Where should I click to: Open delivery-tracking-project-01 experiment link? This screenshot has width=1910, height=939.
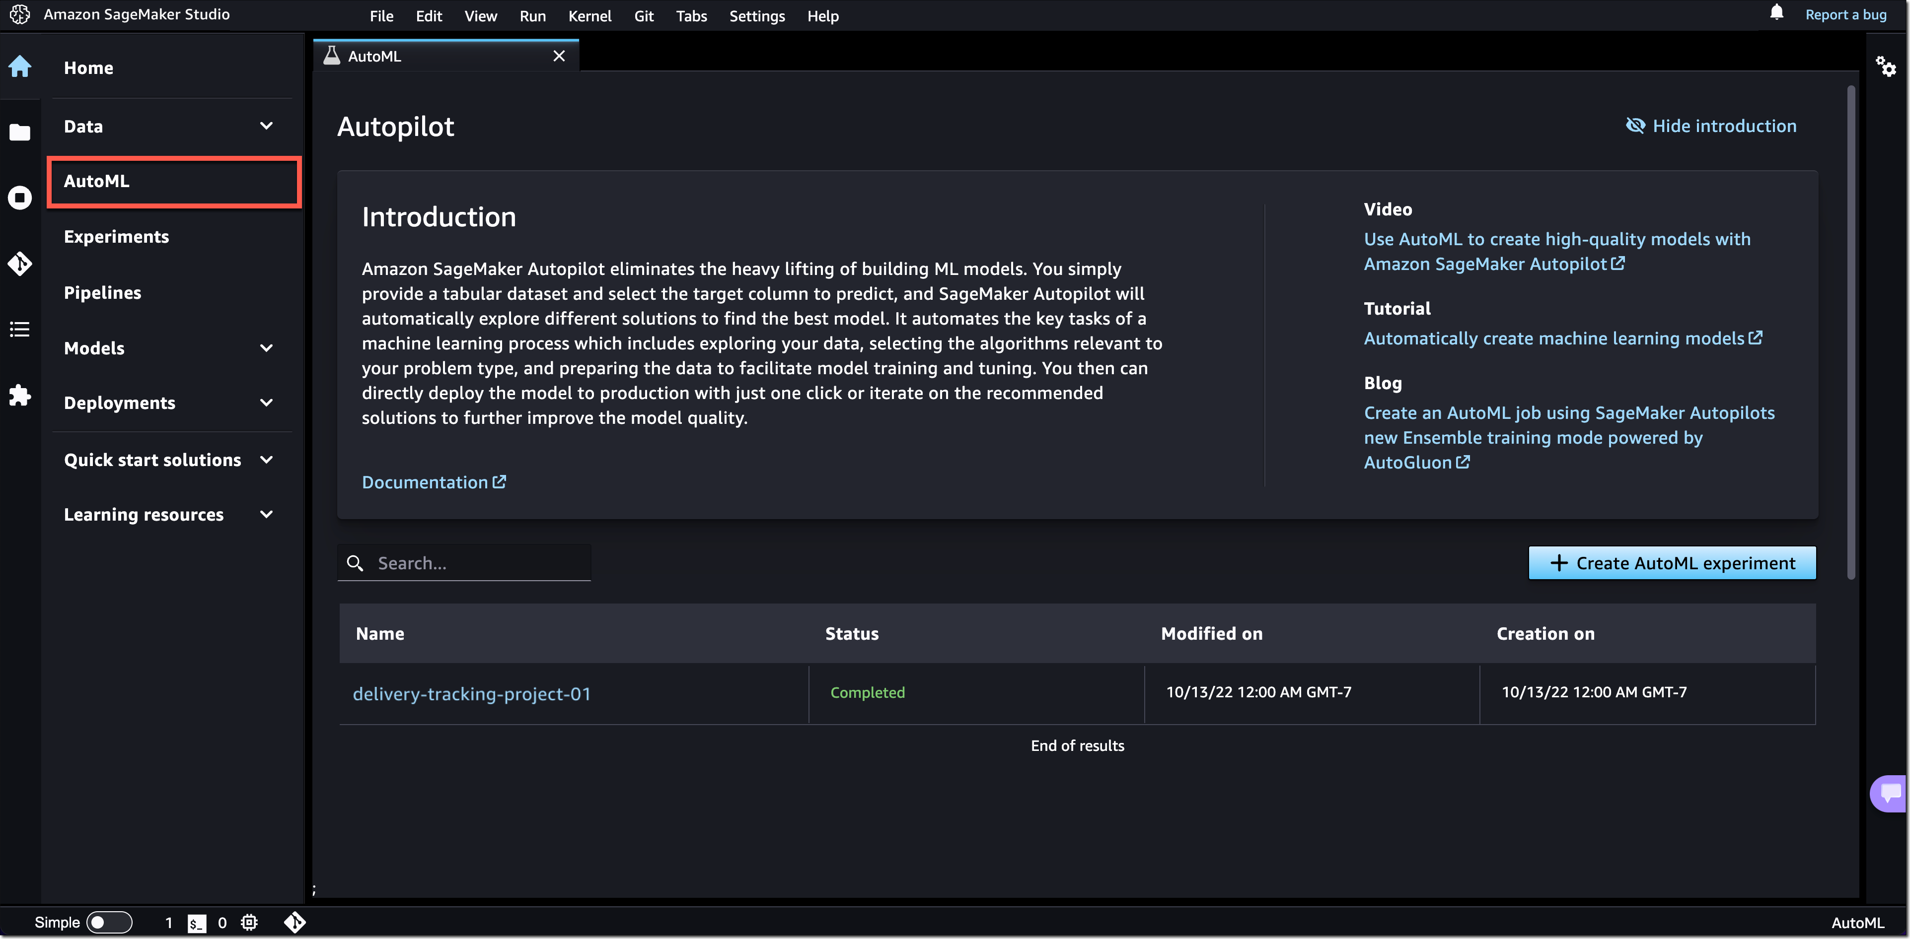[471, 693]
